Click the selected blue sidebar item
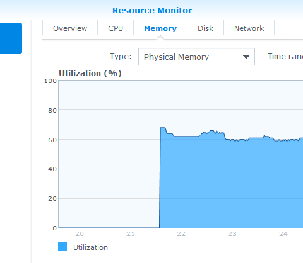The image size is (303, 263). (x=11, y=38)
